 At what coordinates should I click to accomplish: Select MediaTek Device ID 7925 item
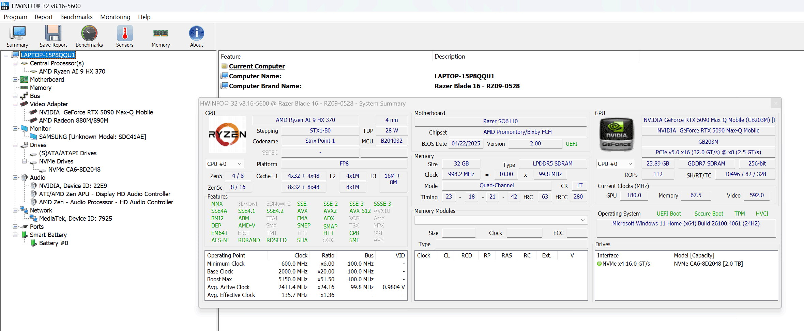(75, 218)
